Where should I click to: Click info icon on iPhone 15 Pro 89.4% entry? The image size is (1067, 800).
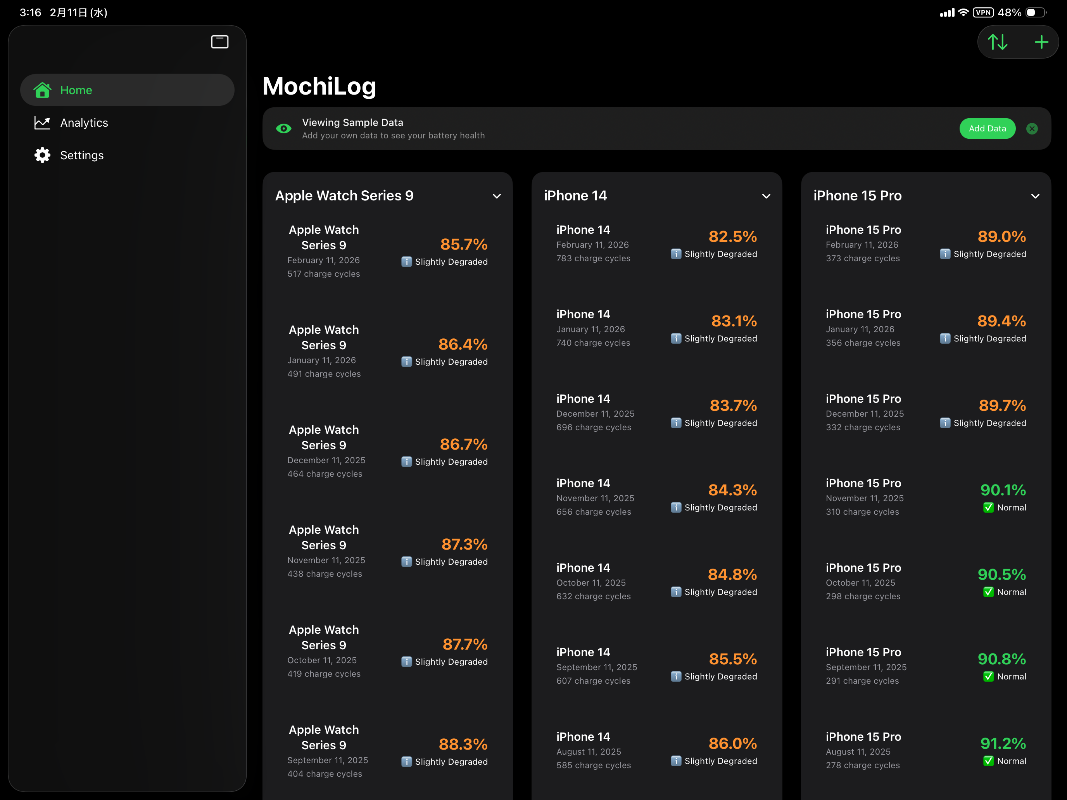coord(945,338)
